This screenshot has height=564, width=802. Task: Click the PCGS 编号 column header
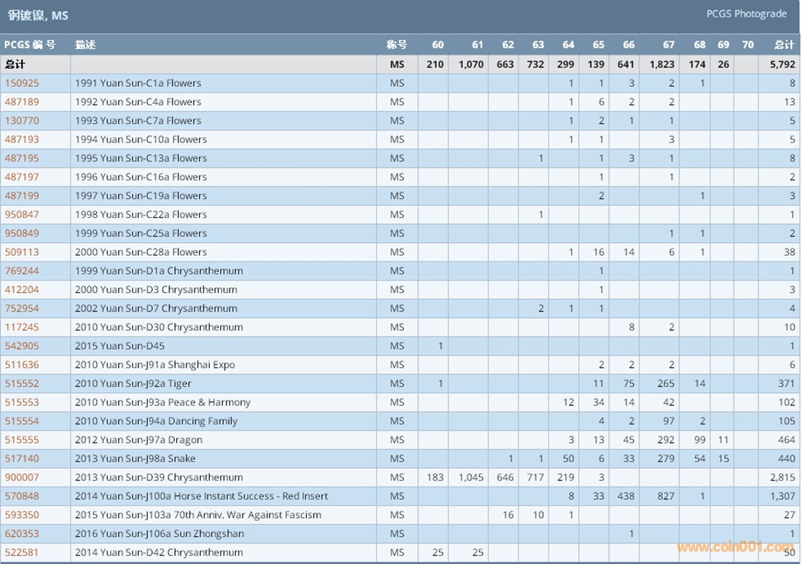pyautogui.click(x=29, y=44)
